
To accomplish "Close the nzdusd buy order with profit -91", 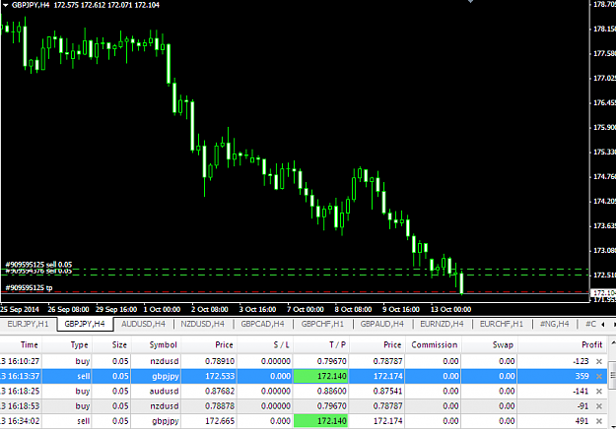I will (599, 405).
